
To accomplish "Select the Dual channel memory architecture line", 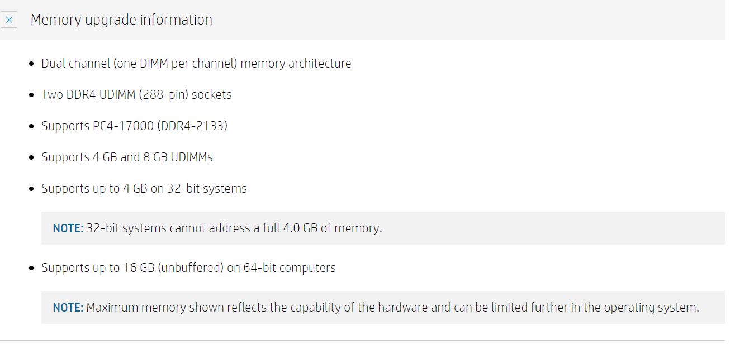I will (196, 64).
